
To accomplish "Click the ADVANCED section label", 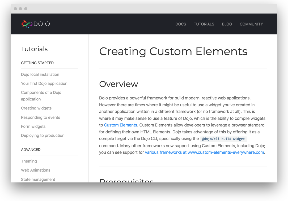I will pos(31,150).
